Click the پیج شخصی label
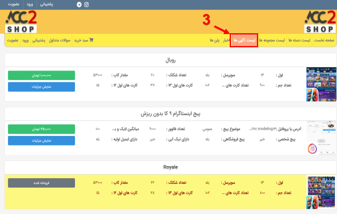The height and width of the screenshot is (214, 337). [x=286, y=139]
